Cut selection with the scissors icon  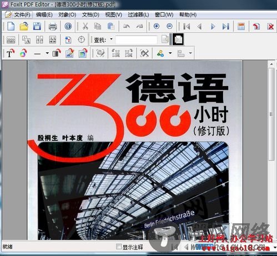tap(85, 26)
